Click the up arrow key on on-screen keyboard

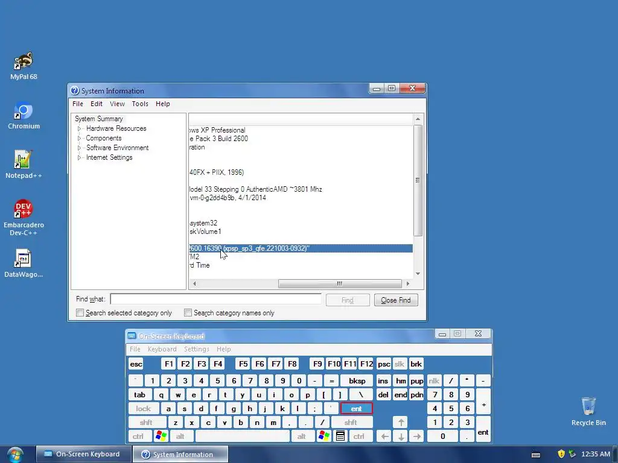(401, 423)
